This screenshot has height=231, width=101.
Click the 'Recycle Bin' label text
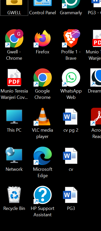tap(14, 208)
